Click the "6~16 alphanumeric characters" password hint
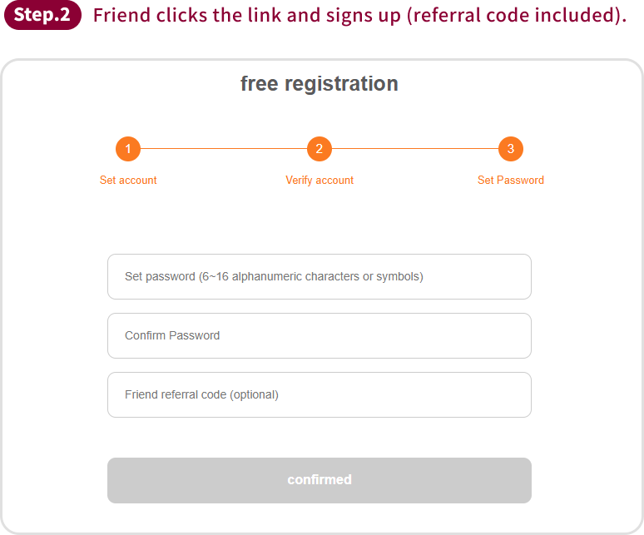This screenshot has height=535, width=644. pos(311,276)
